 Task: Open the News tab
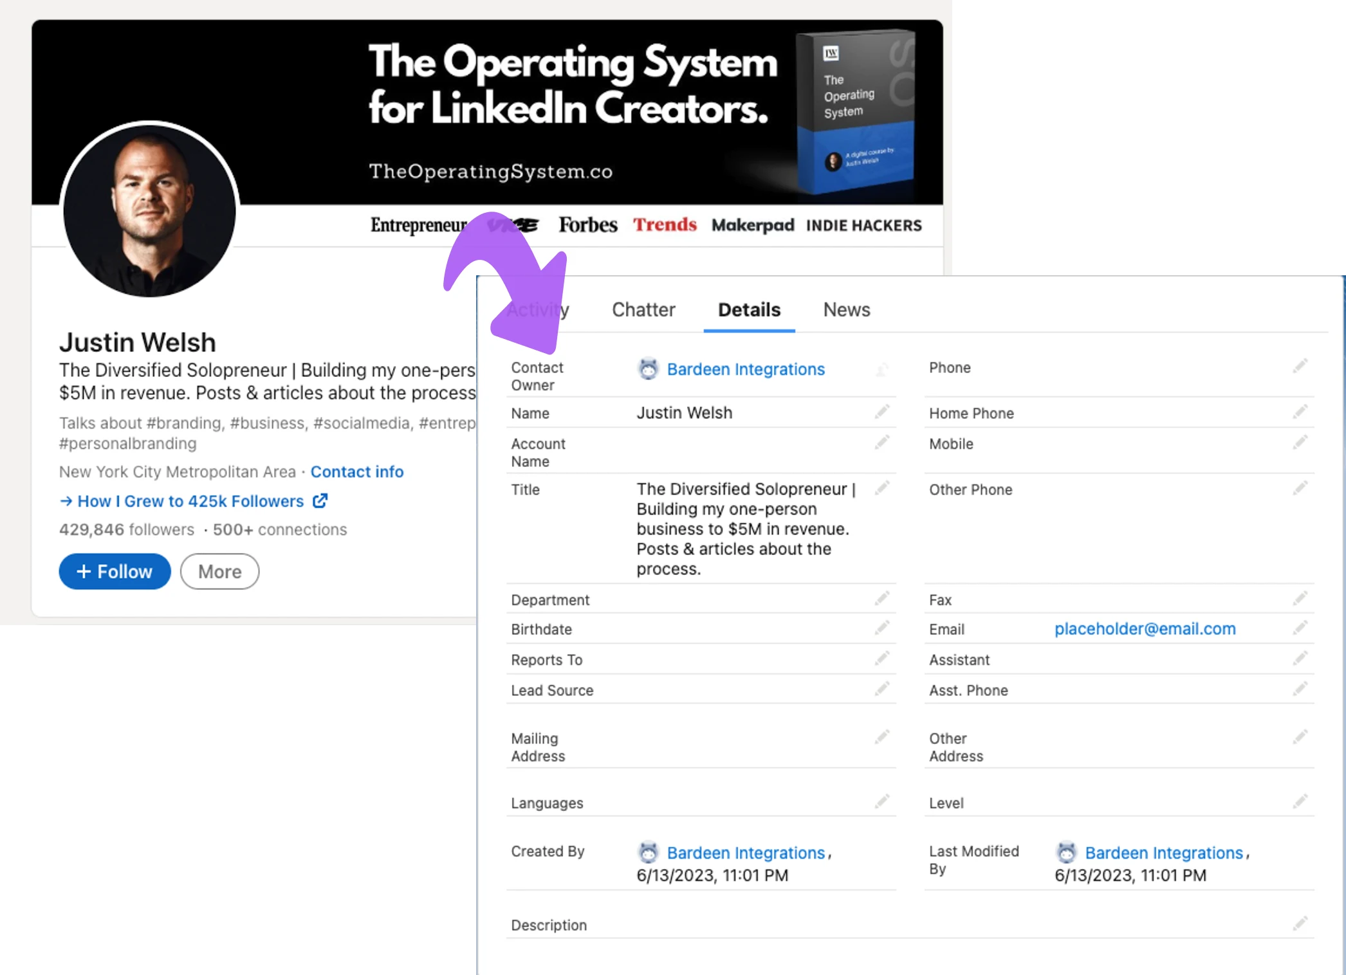[847, 309]
